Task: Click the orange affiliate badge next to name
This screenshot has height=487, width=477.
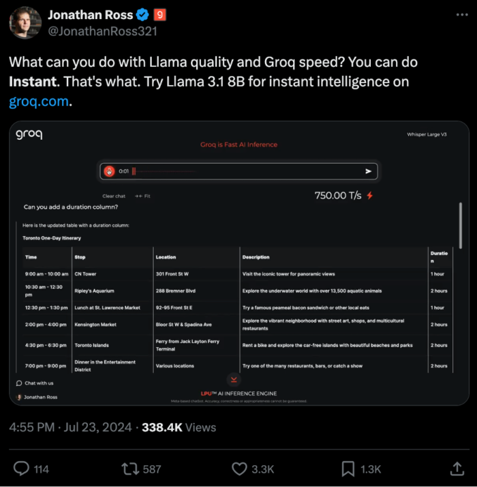Action: (159, 14)
